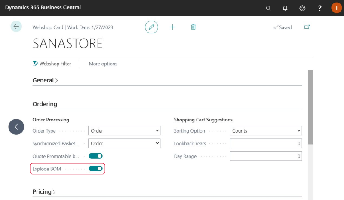Create a new record with plus icon
The image size is (344, 200).
point(173,27)
